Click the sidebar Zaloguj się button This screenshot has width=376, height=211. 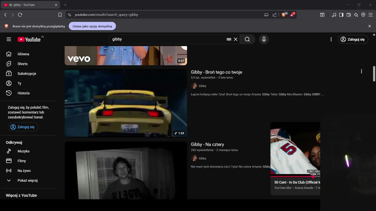[x=23, y=127]
